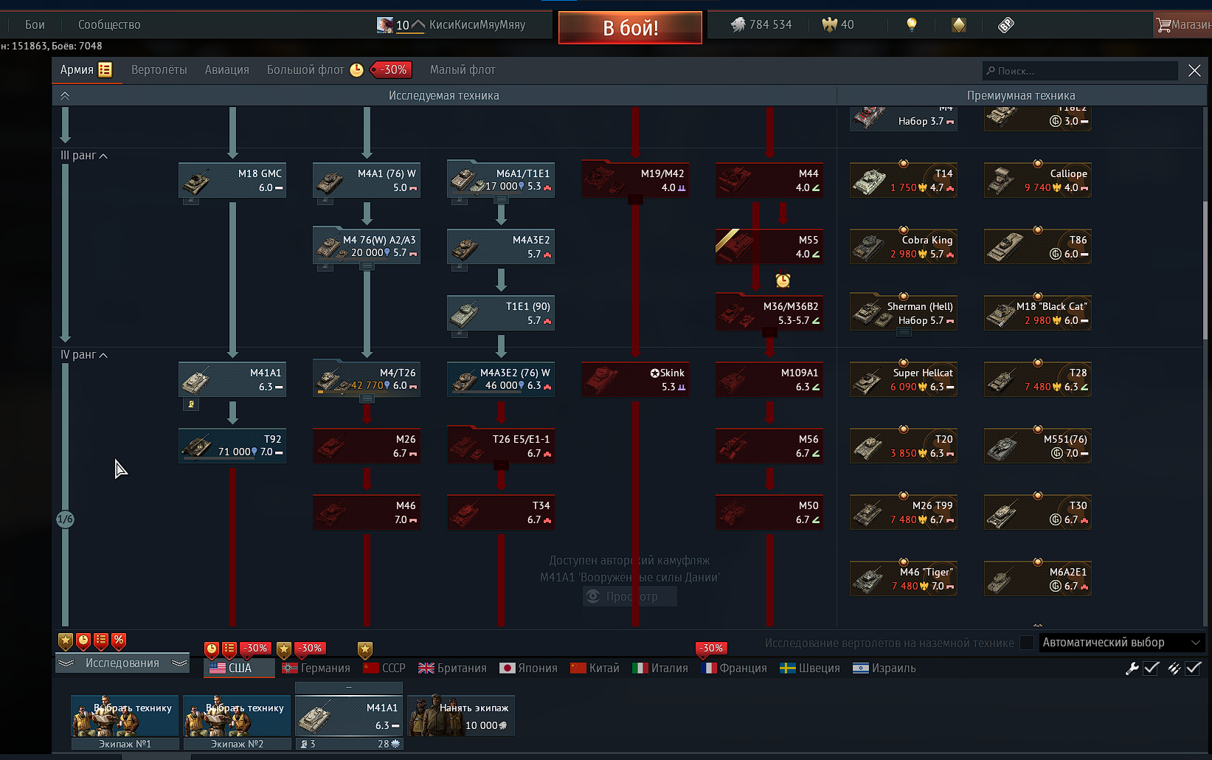Click the -30% badge above Франция

[x=711, y=649]
